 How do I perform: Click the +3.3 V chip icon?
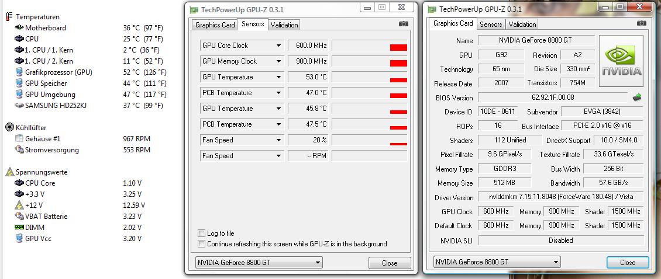(19, 194)
